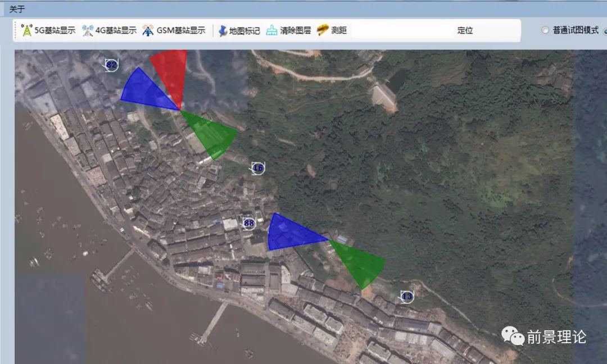Viewport: 607px width, 364px height.
Task: Start distance measuring with 测距 label
Action: (339, 30)
